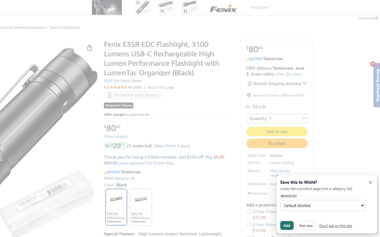Check the 3-Year Protection plan checkbox
The height and width of the screenshot is (237, 380).
pos(249,212)
